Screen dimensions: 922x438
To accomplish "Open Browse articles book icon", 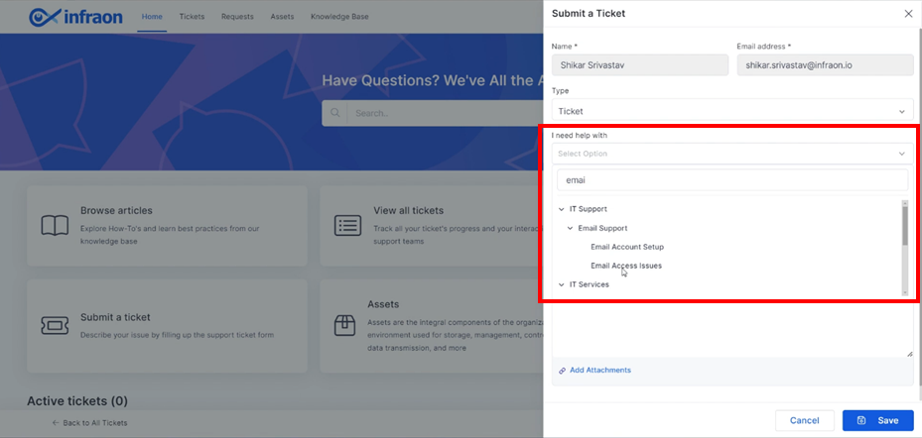I will click(55, 226).
